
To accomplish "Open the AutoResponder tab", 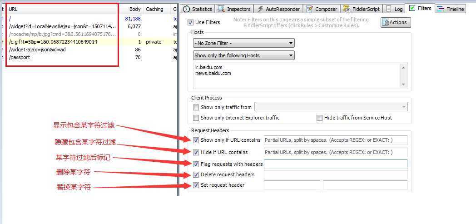I will (278, 9).
